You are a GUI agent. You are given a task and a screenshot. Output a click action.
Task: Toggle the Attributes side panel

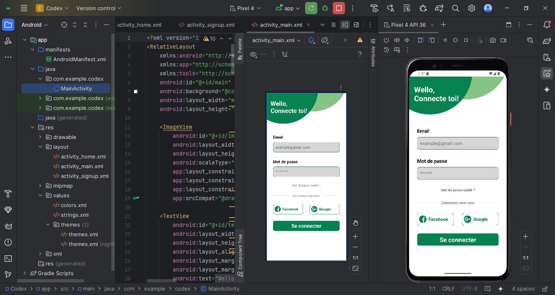tap(373, 52)
